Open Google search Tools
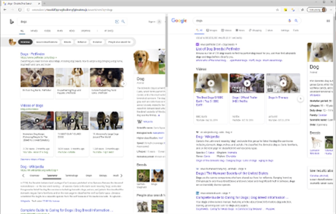The width and height of the screenshot is (336, 214). click(x=296, y=30)
